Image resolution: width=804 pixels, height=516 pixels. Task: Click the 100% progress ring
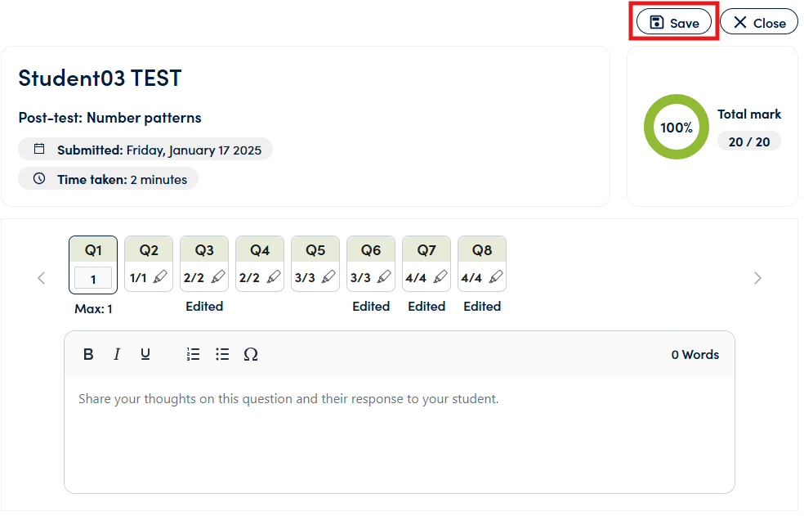tap(677, 127)
